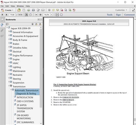The image size is (136, 125).
Task: Click the fit one full page icon
Action: [x=61, y=15]
